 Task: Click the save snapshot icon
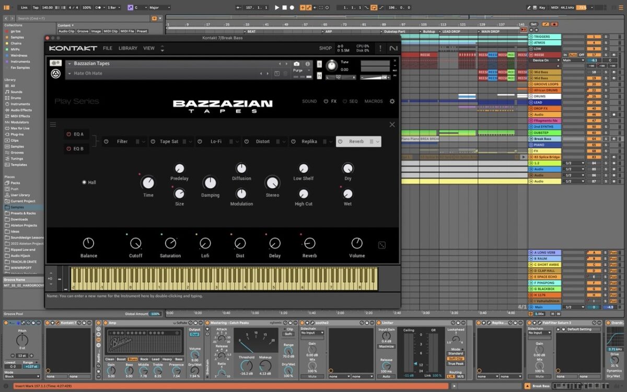[277, 74]
